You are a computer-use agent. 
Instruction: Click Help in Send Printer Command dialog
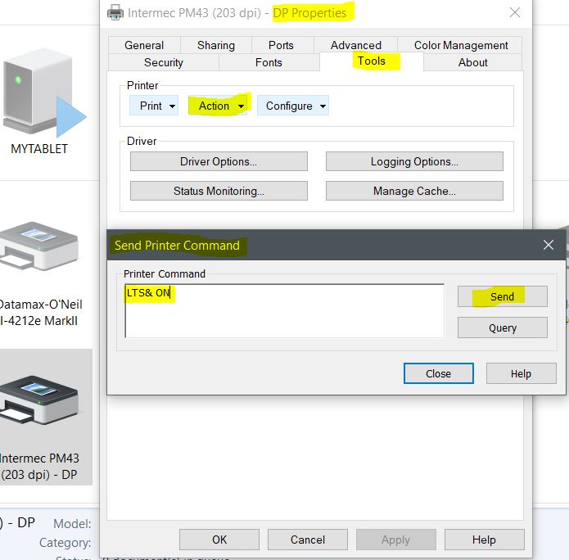coord(521,373)
